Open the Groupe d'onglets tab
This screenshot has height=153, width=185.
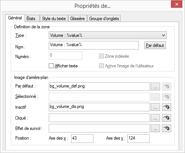[104, 19]
